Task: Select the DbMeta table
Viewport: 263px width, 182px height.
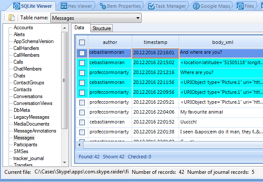Action: (x=22, y=110)
